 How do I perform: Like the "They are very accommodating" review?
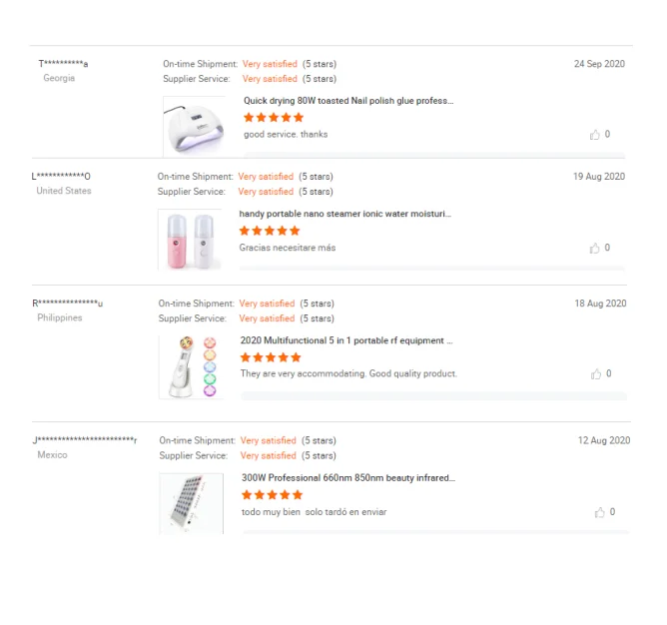click(596, 373)
